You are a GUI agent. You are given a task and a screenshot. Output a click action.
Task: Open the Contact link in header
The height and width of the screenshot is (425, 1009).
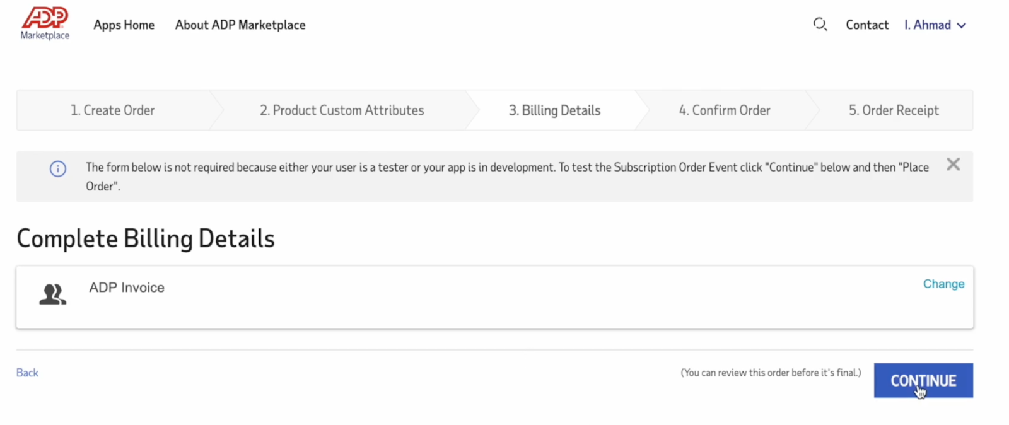(x=867, y=25)
